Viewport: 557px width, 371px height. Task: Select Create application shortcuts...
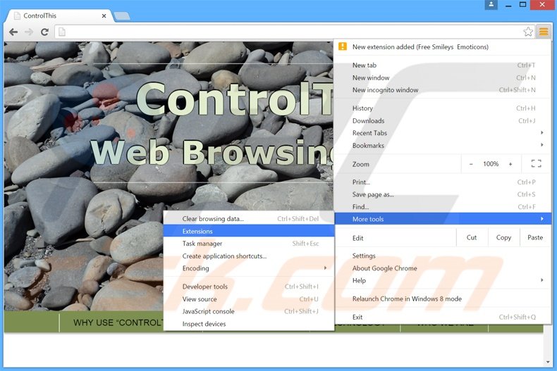coord(249,256)
